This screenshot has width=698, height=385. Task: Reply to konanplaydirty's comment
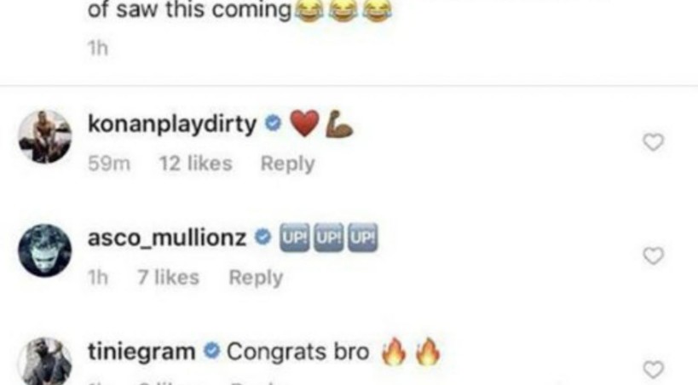click(x=287, y=164)
